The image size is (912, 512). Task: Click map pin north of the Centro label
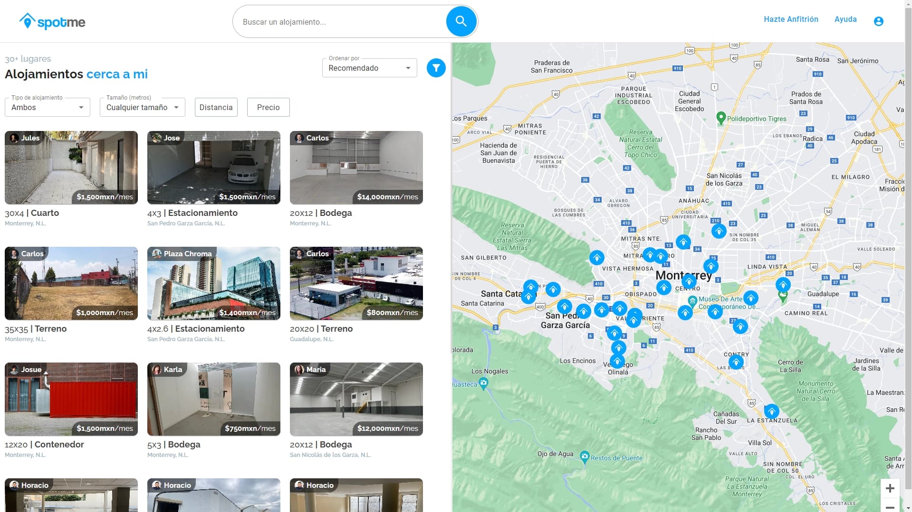[x=689, y=281]
